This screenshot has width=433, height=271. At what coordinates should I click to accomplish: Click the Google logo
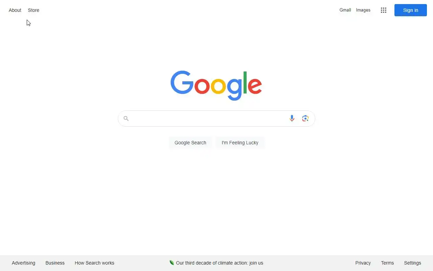coord(216,85)
